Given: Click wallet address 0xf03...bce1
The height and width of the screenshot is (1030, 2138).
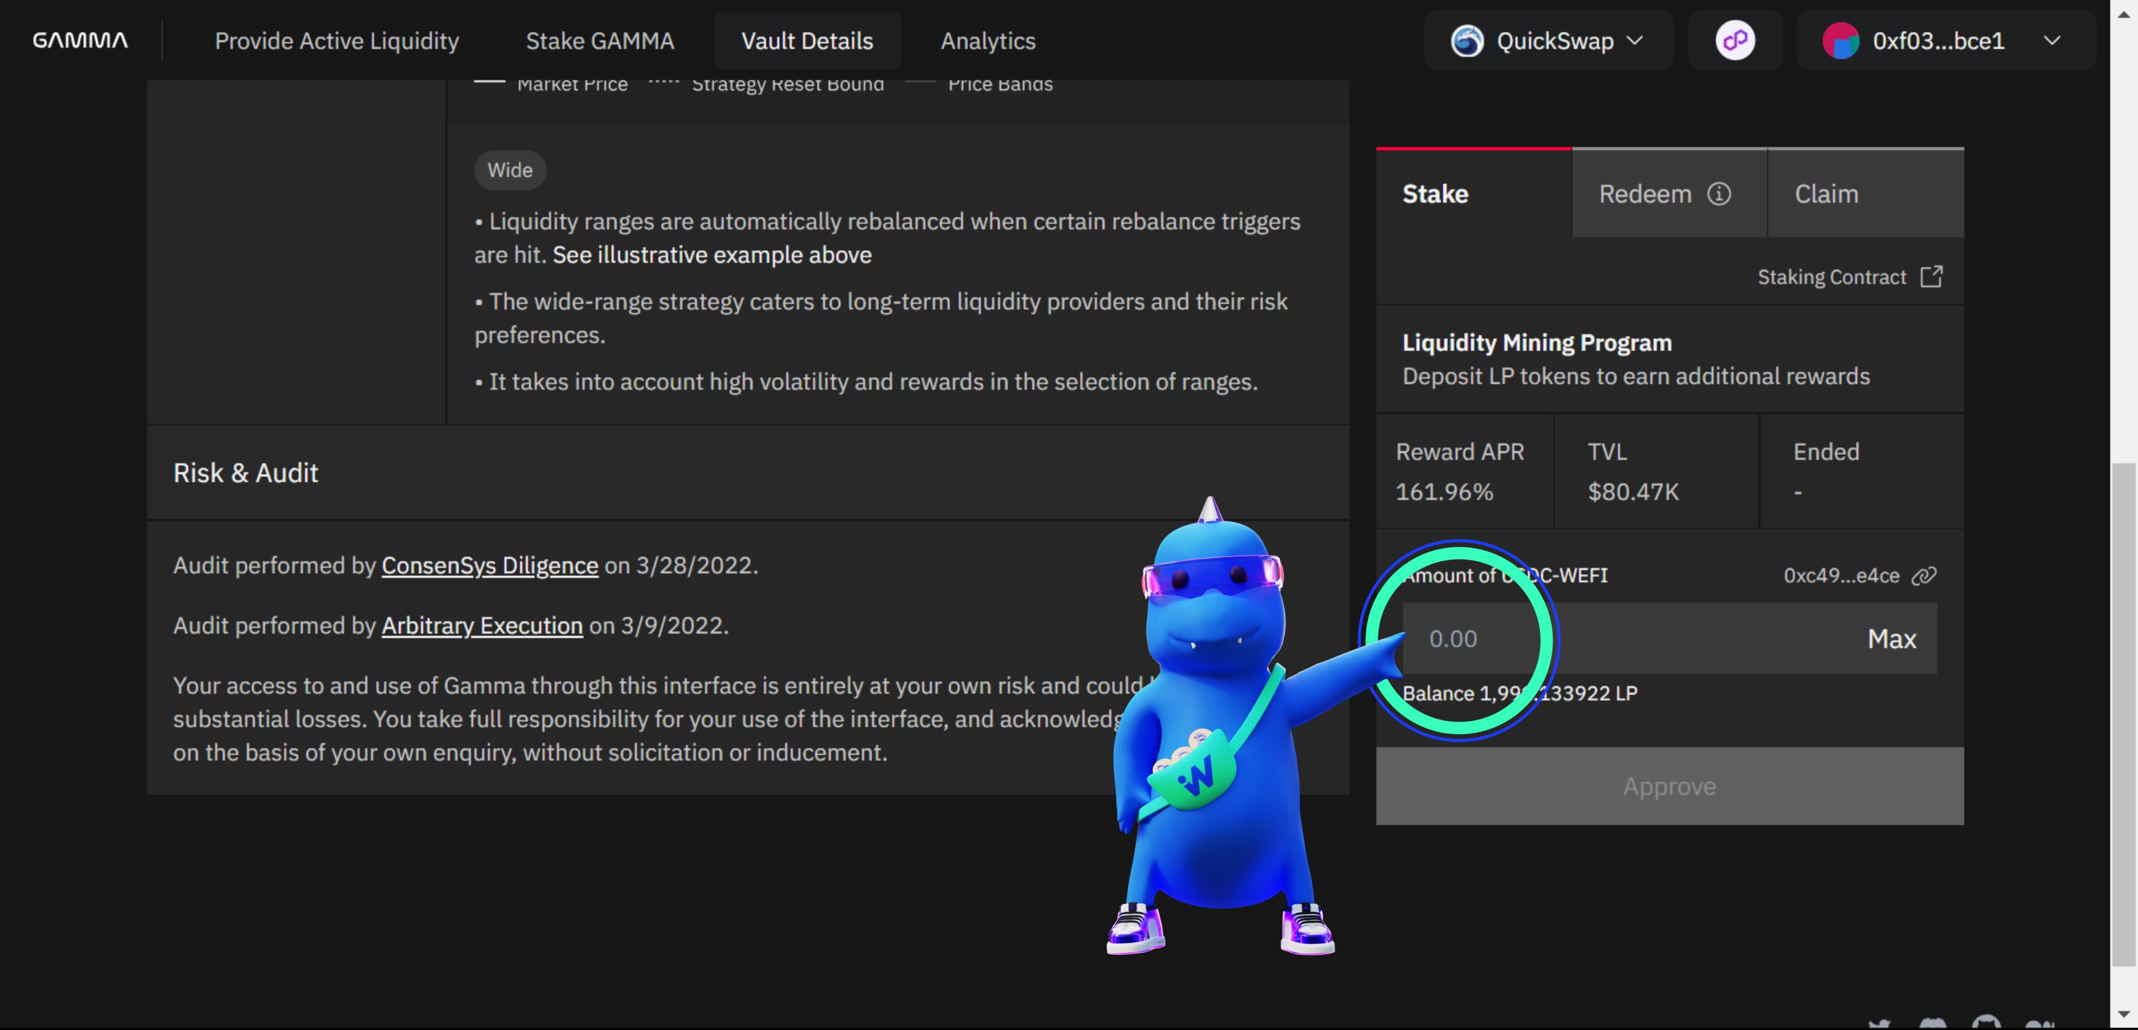Looking at the screenshot, I should pyautogui.click(x=1938, y=41).
